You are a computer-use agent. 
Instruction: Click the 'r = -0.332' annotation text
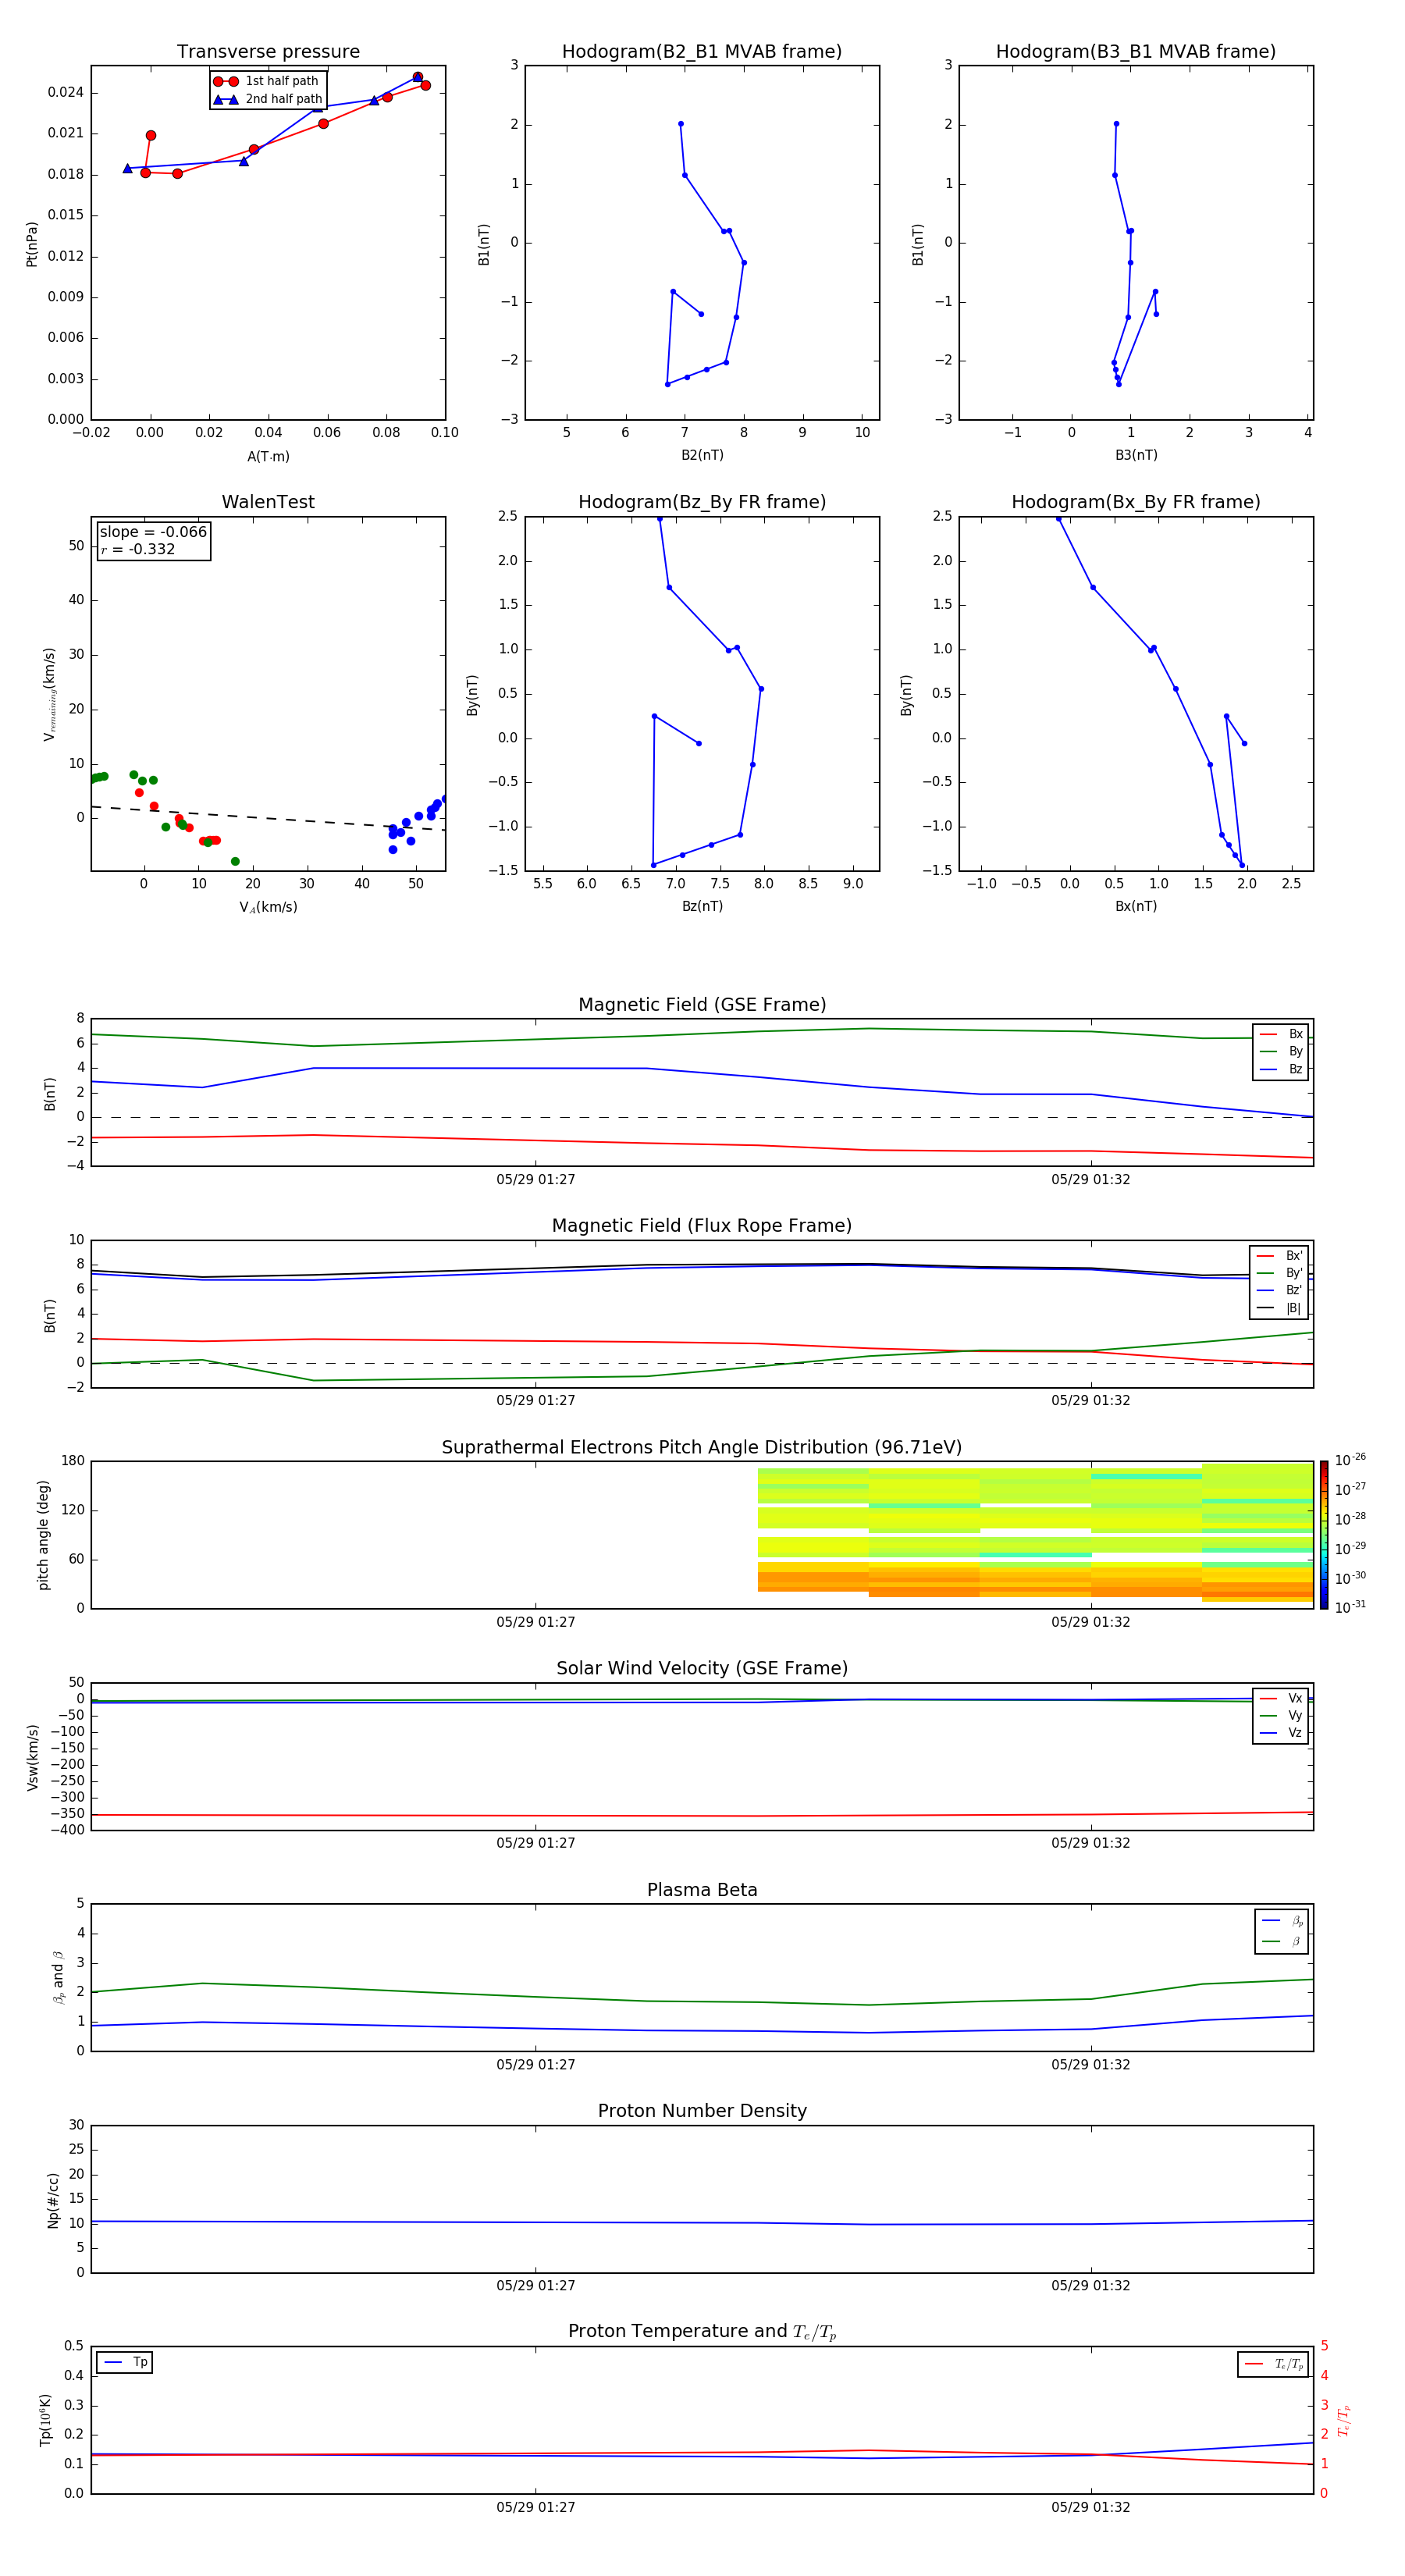pyautogui.click(x=138, y=549)
